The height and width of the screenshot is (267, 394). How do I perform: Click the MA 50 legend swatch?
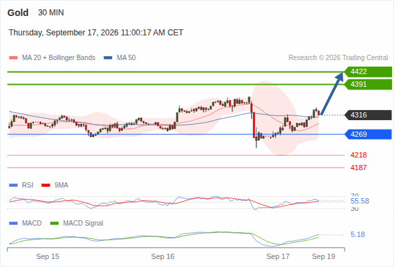click(108, 58)
